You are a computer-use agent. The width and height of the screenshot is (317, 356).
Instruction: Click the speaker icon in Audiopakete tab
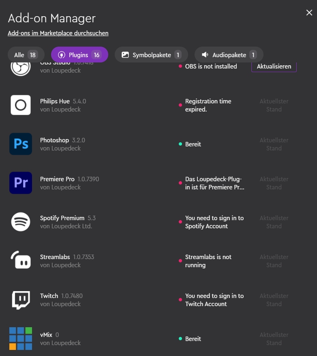(x=205, y=55)
